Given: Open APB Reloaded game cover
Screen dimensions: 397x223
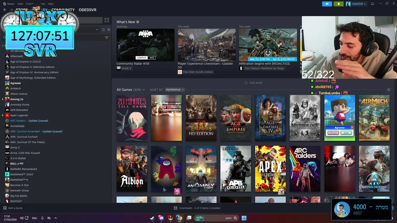Looking at the screenshot, I should tap(236, 169).
